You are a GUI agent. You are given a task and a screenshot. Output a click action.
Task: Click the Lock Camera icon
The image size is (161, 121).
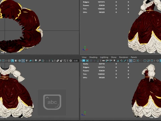point(107,61)
